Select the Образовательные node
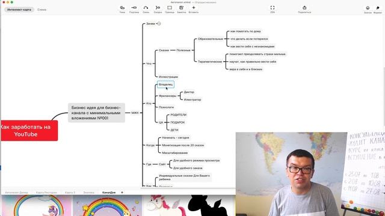 tap(211, 39)
